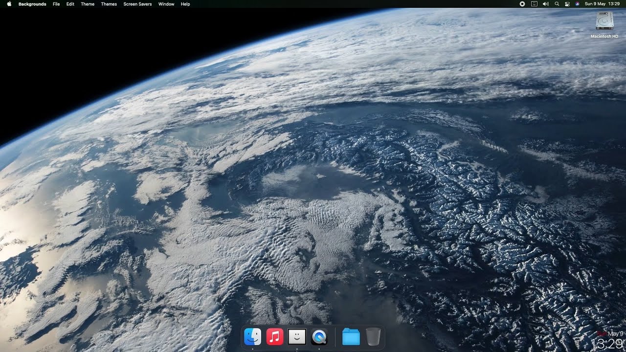Click the screen recording stop icon
This screenshot has height=352, width=626.
tap(522, 4)
